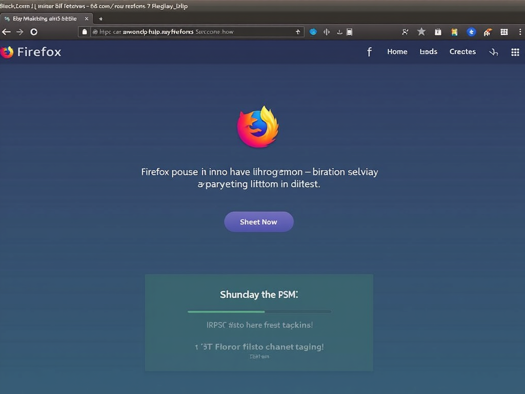Image resolution: width=525 pixels, height=394 pixels.
Task: Click the Firefox logo in page header
Action: tap(7, 52)
